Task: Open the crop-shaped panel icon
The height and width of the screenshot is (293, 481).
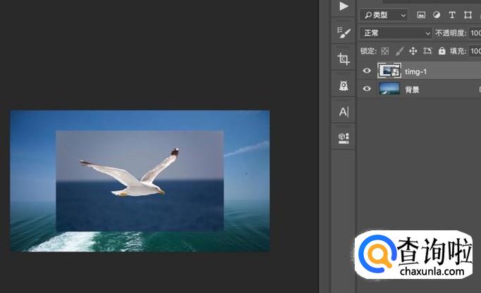Action: click(343, 58)
